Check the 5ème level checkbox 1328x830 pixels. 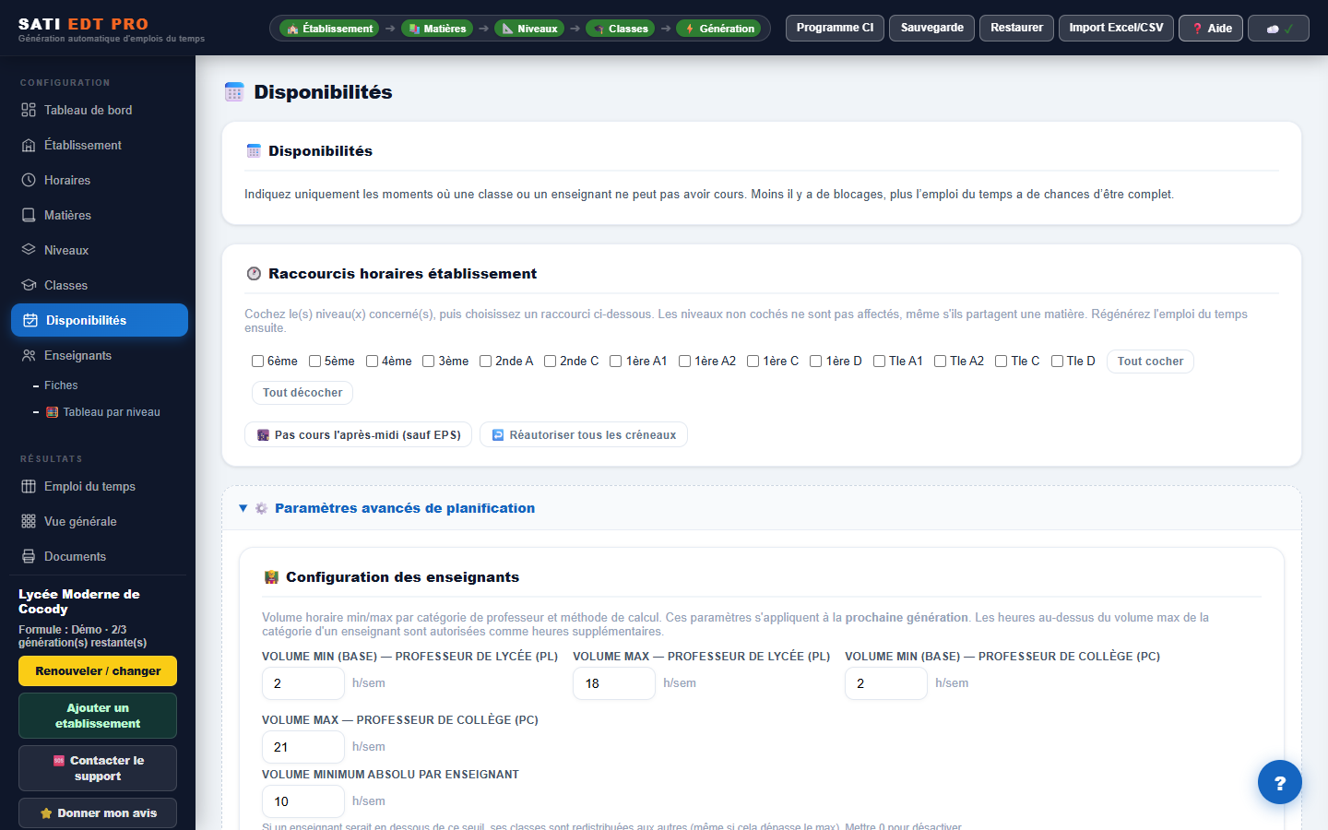(315, 361)
